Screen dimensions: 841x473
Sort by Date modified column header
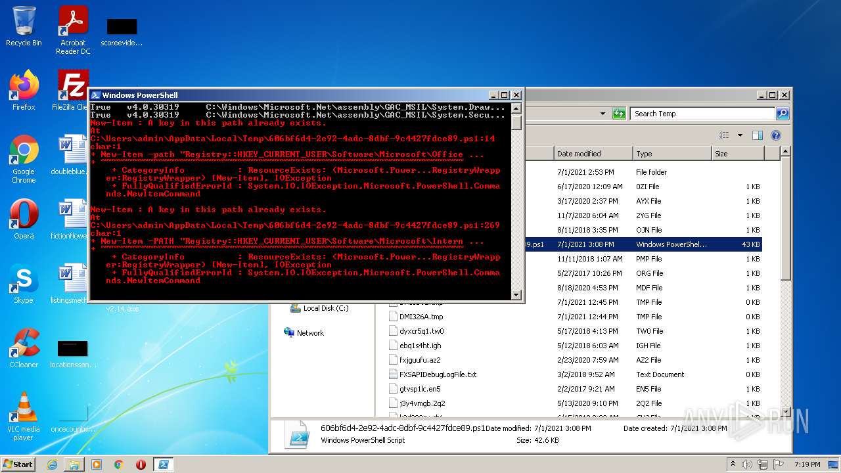point(593,154)
